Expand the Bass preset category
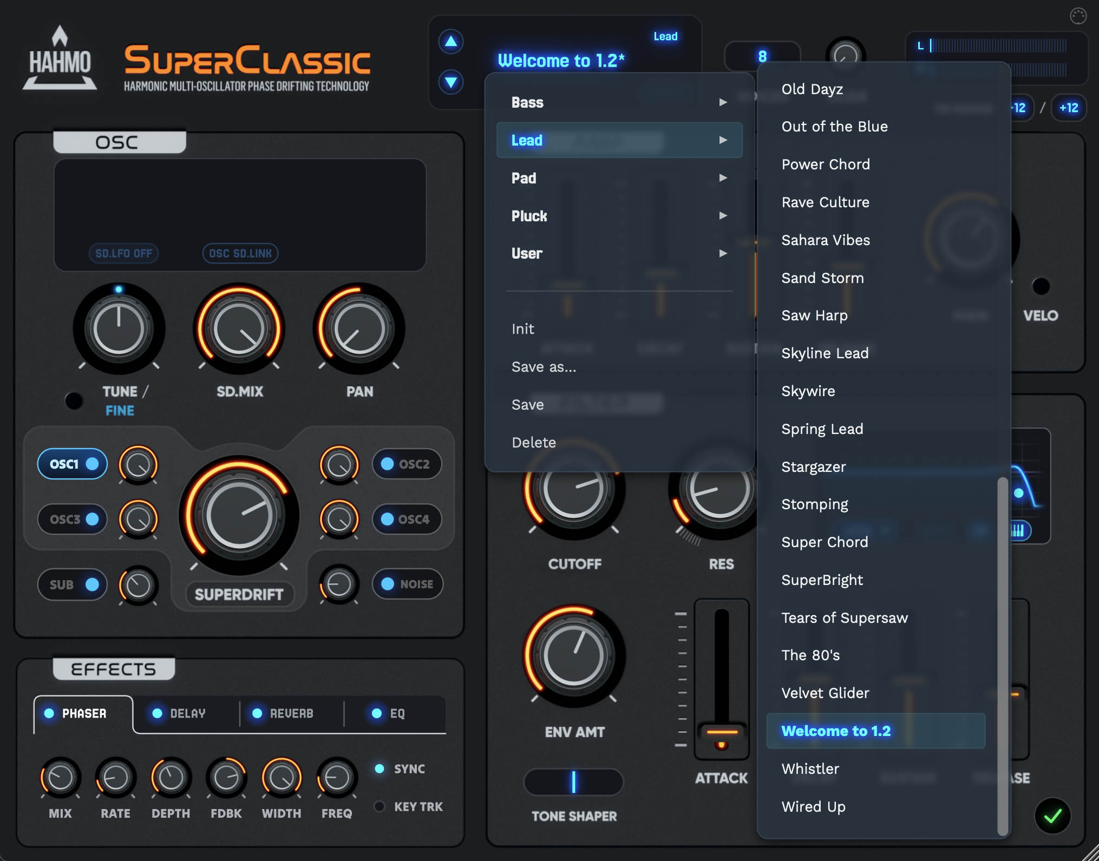 tap(619, 102)
